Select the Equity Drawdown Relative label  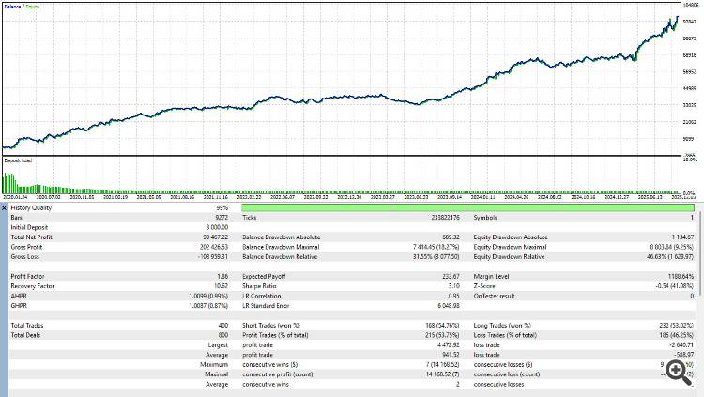(x=509, y=257)
